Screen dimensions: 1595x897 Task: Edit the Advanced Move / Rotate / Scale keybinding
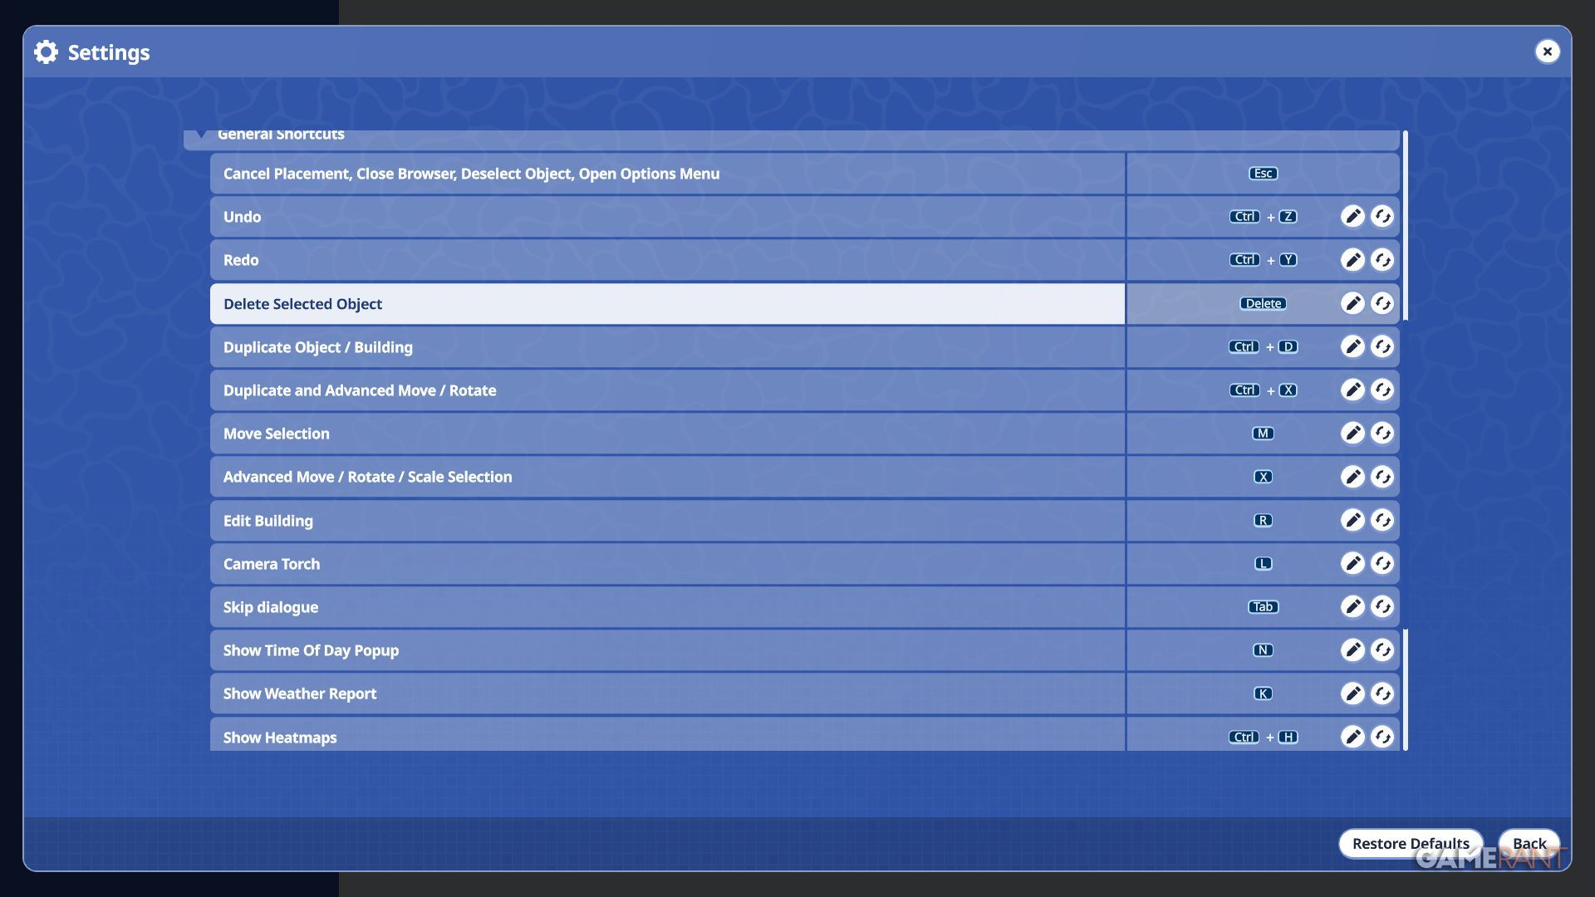click(1352, 477)
